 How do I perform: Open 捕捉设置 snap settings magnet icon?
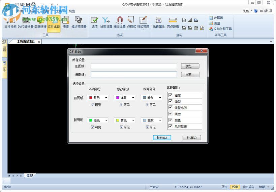(120, 22)
